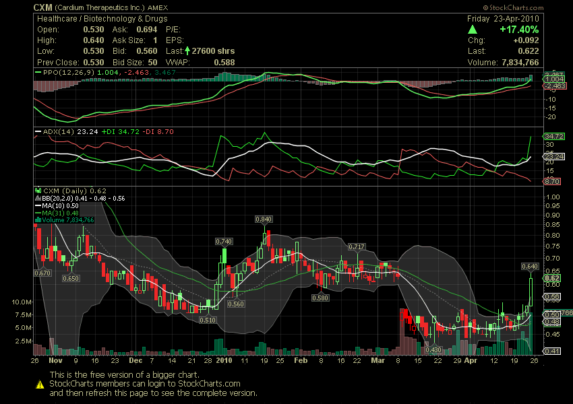Click the "CXM (Daily) 0.62" legend text
The width and height of the screenshot is (573, 404).
75,191
